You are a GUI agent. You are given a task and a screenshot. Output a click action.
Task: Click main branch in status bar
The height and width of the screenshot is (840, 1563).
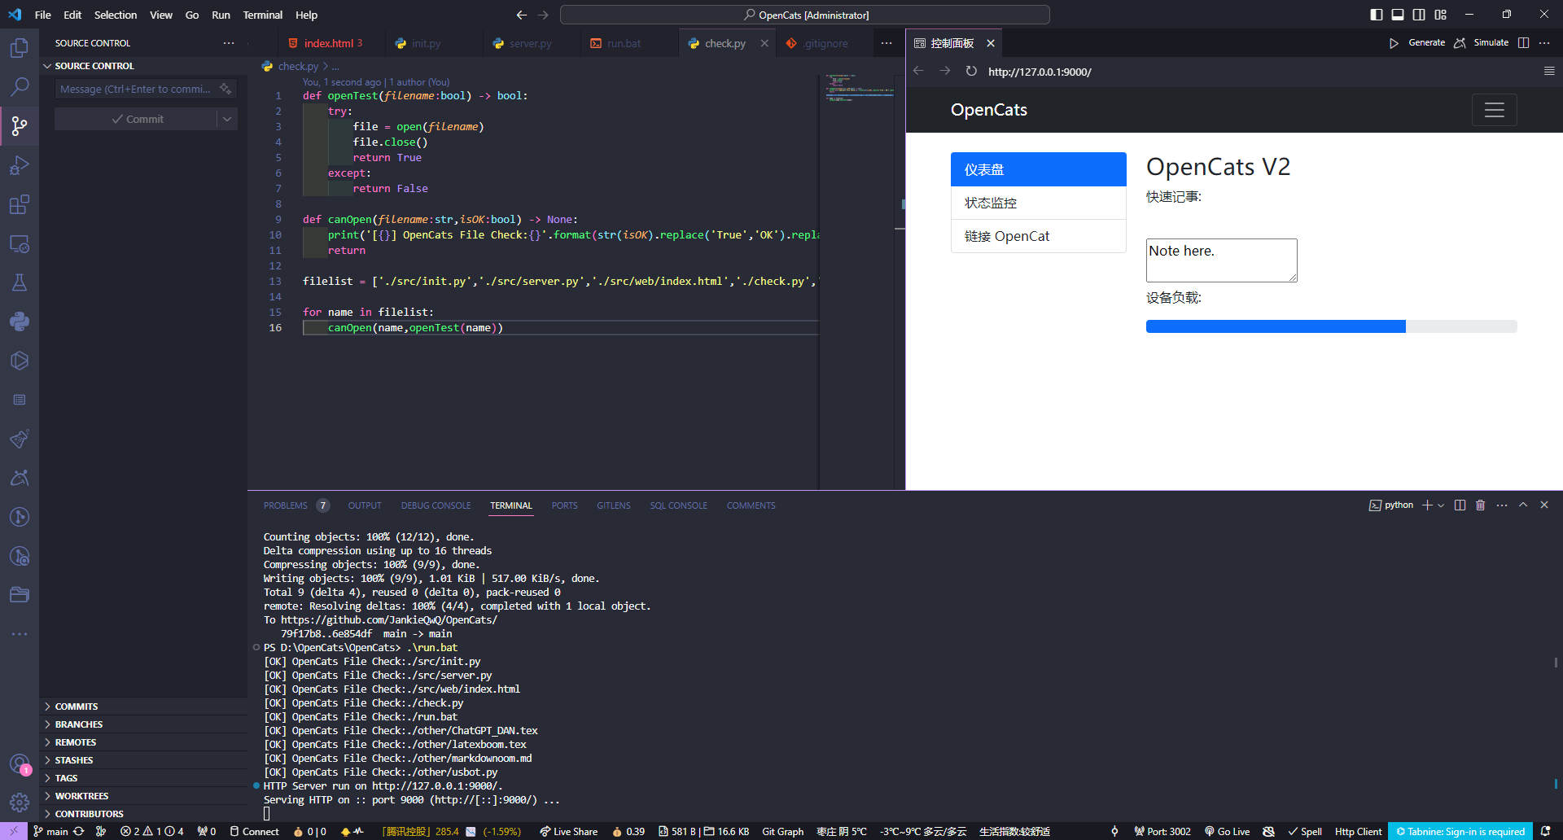coord(50,831)
